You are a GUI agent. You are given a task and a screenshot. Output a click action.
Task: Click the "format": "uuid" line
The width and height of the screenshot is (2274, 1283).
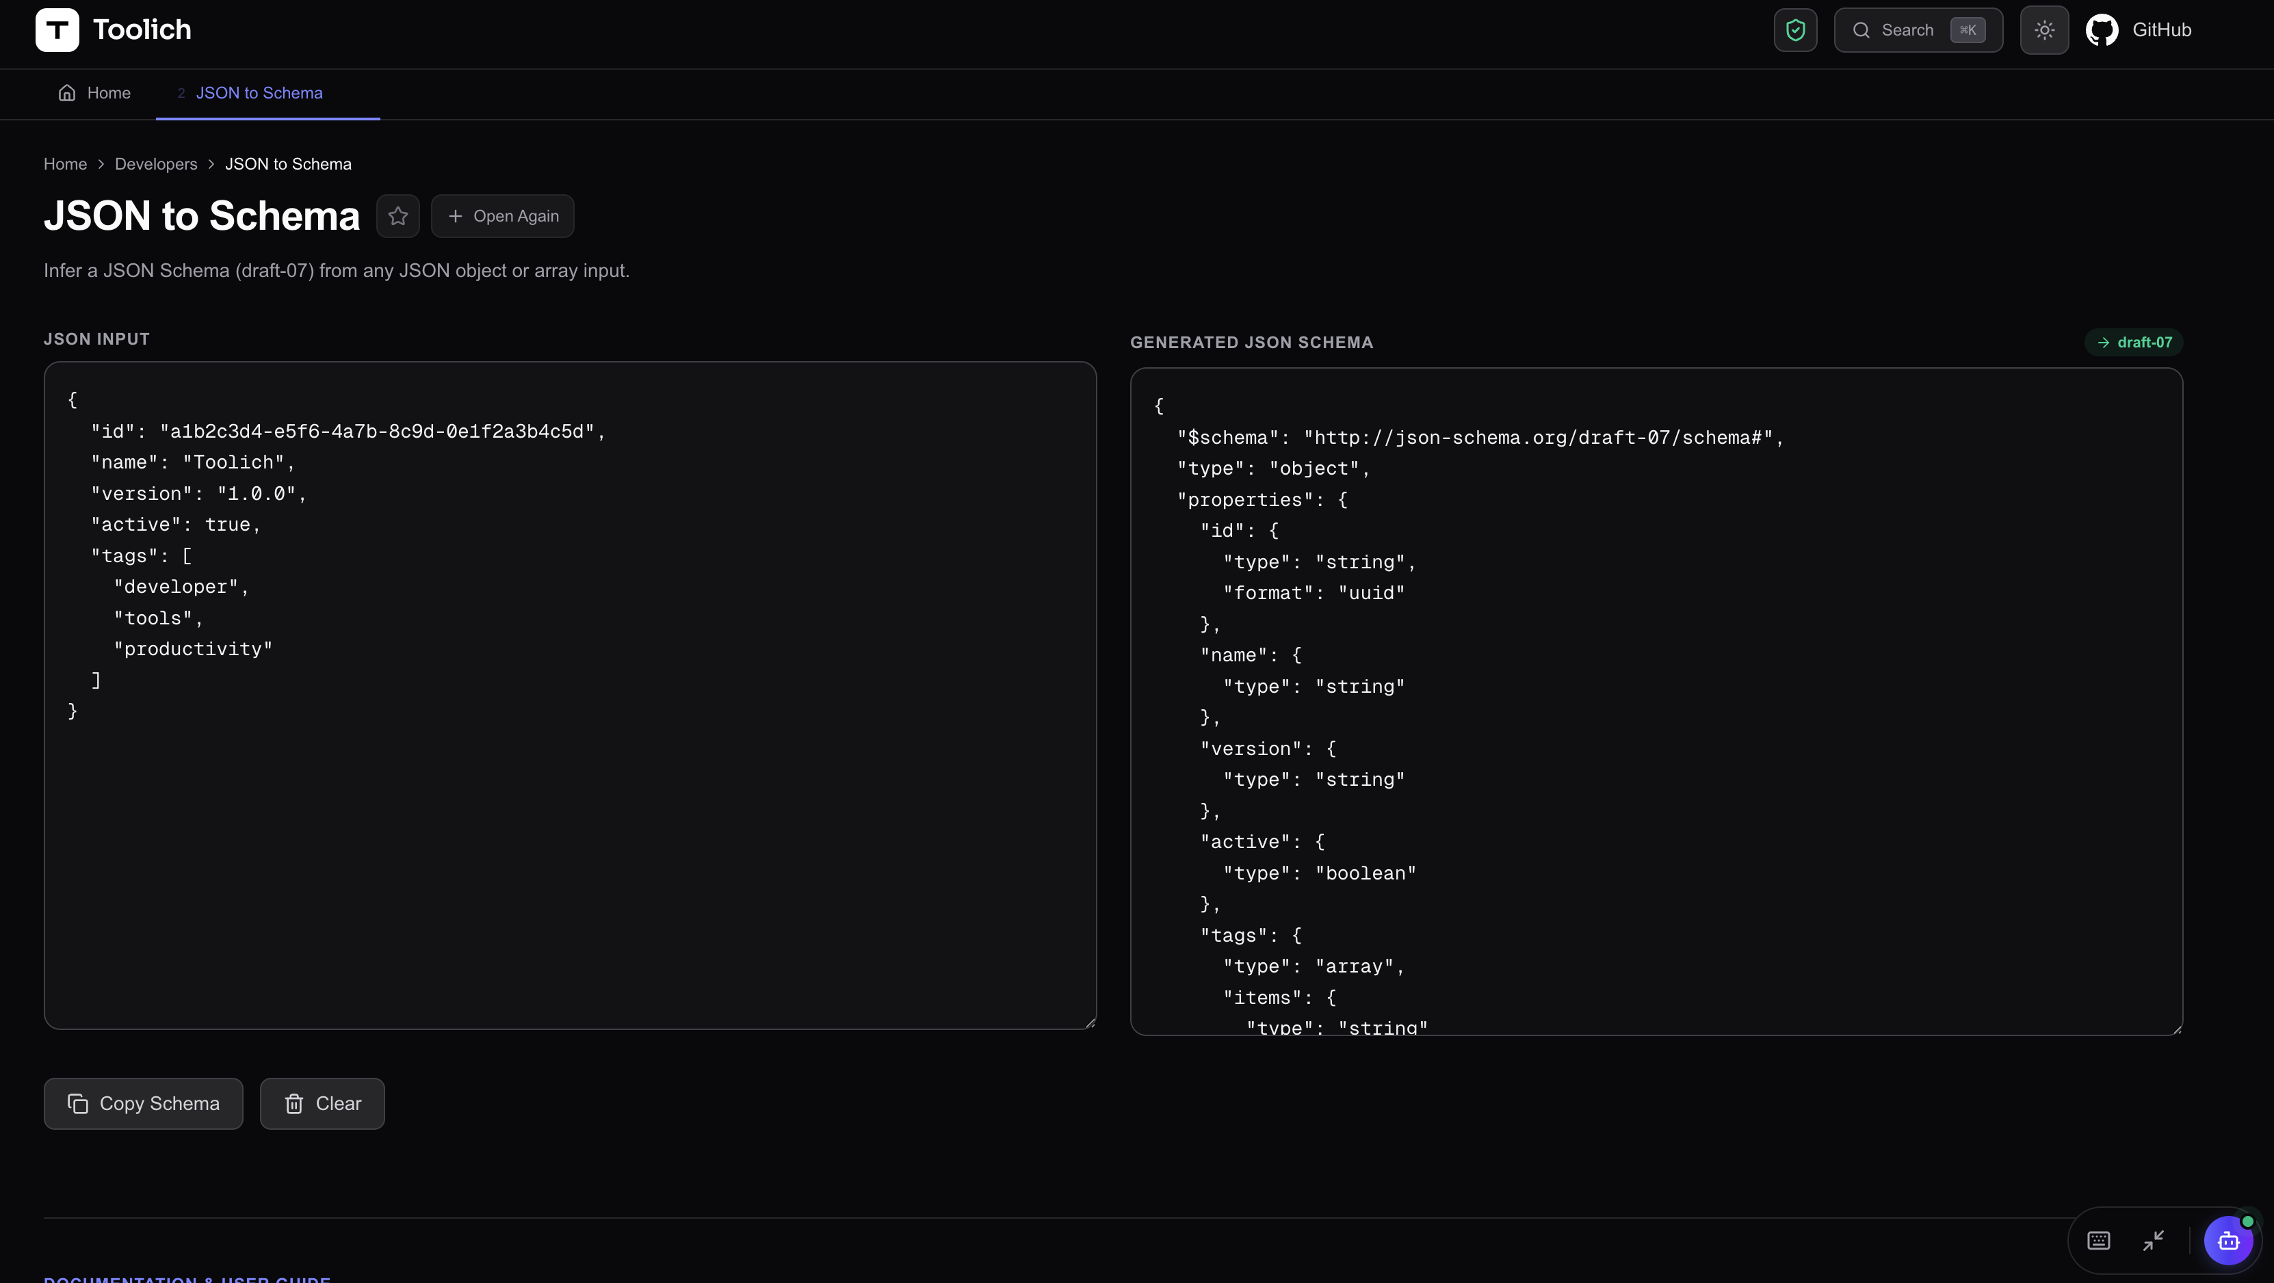point(1314,593)
